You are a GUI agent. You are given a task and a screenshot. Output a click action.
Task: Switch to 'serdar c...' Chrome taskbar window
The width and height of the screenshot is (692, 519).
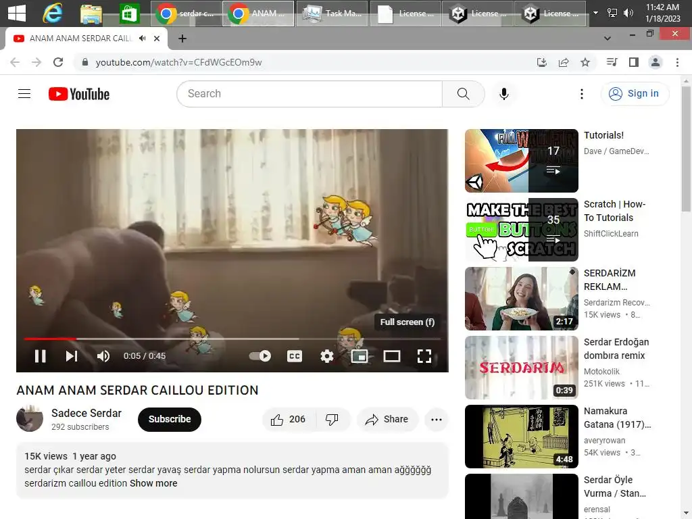pos(186,14)
